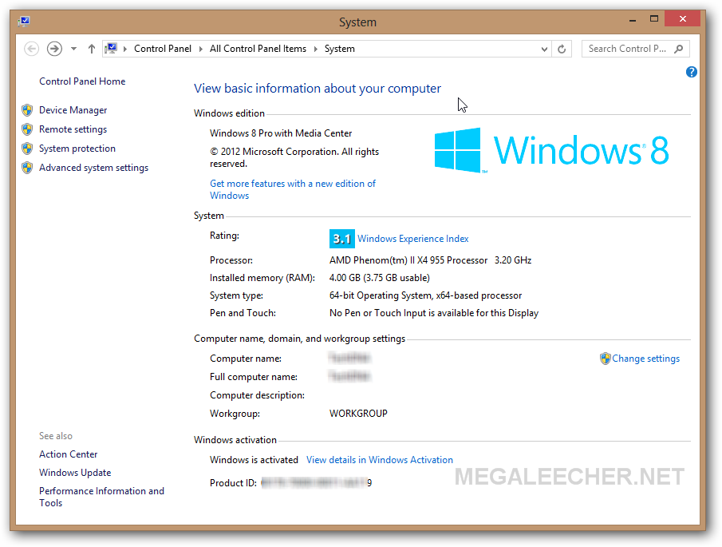Close the System window
This screenshot has width=722, height=547.
click(x=682, y=19)
